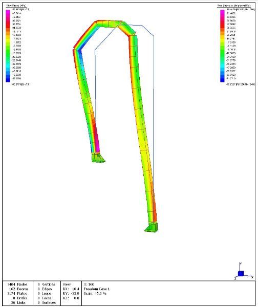This screenshot has width=258, height=307.
Task: Click the '26 Links' count entry
Action: tap(18, 302)
